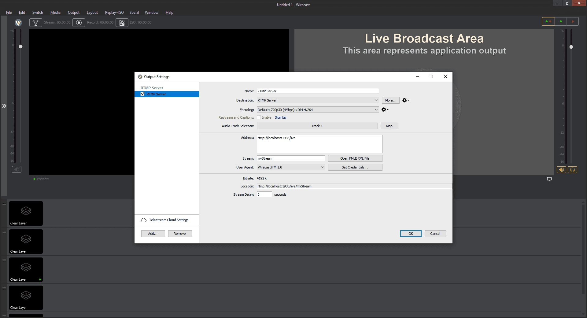
Task: Click the Telestream Cloud icon
Action: tap(143, 220)
